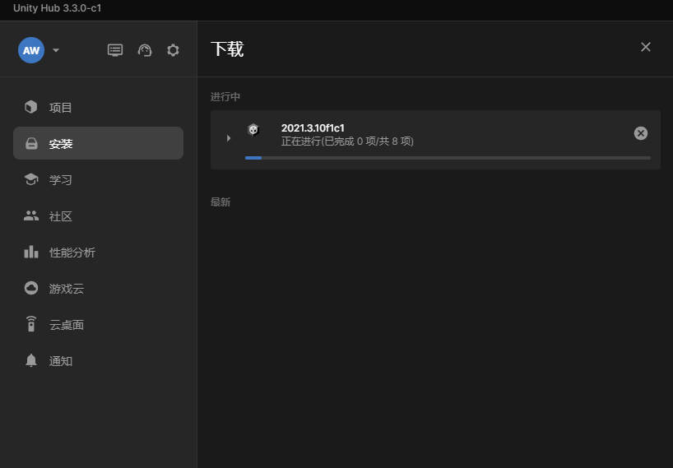Click the 2021.3.10f1c1 version title
Image resolution: width=673 pixels, height=468 pixels.
pyautogui.click(x=313, y=127)
